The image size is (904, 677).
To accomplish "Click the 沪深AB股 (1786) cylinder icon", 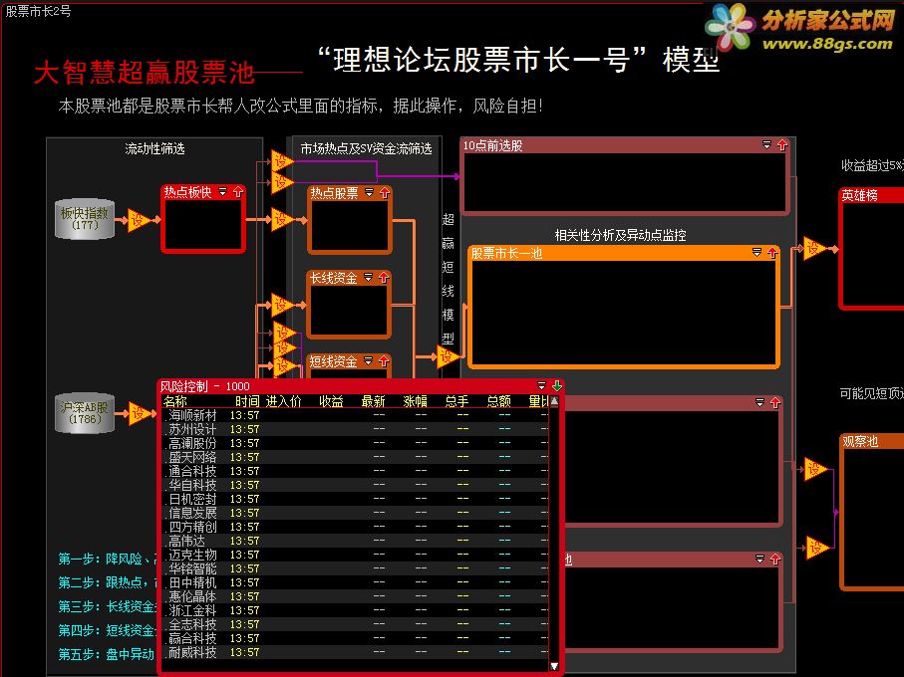I will (85, 413).
